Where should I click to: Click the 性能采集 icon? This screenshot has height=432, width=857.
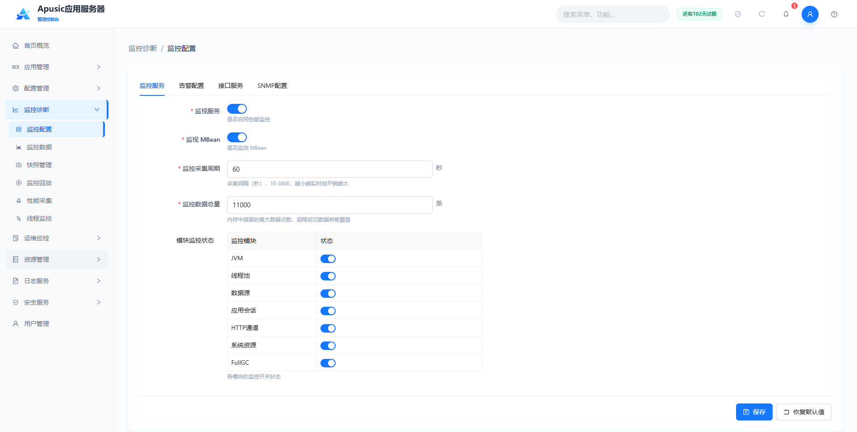(x=19, y=201)
